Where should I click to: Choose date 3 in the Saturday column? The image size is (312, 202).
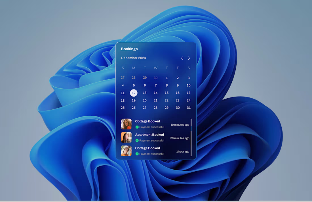(189, 78)
